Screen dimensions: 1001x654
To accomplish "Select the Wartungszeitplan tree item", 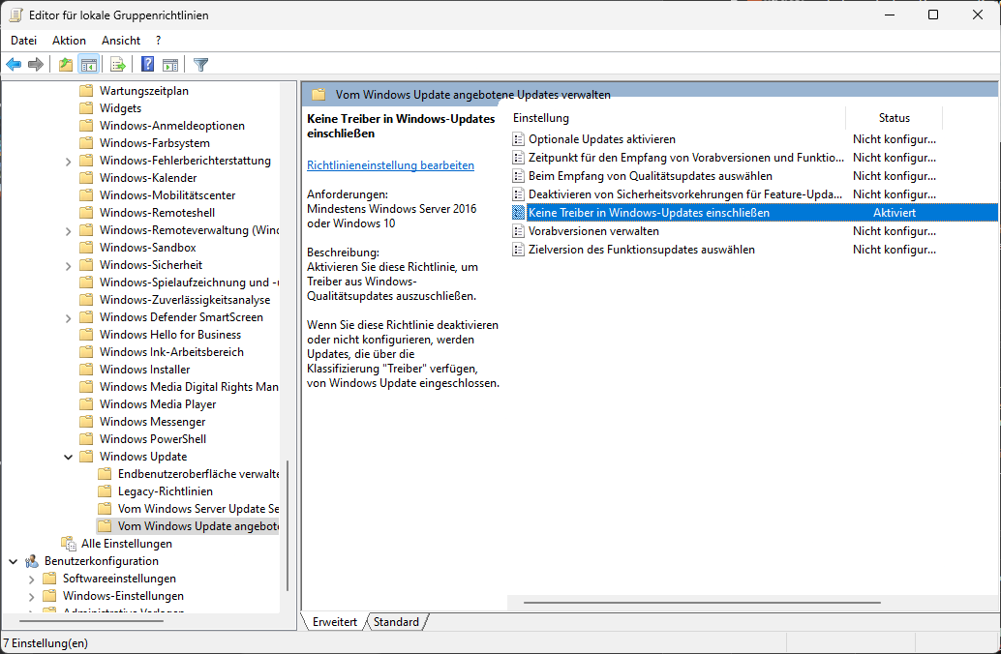I will click(143, 91).
